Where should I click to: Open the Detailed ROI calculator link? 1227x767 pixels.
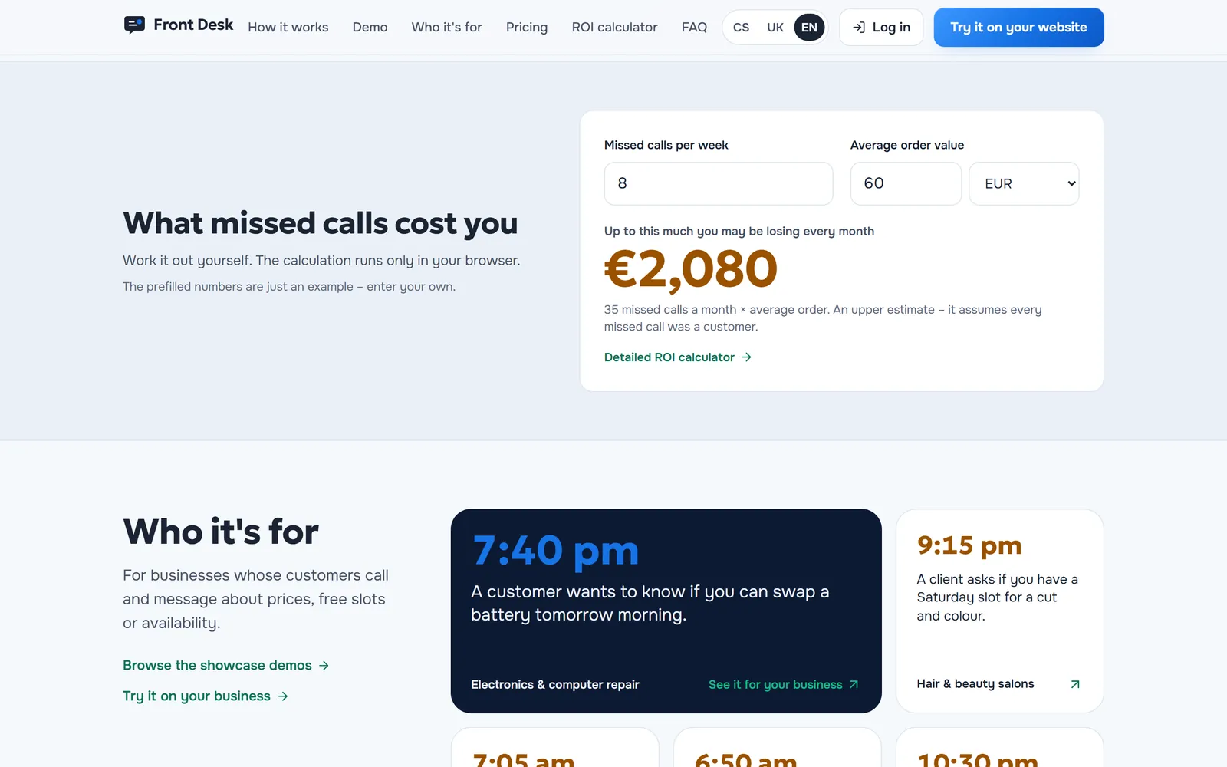pos(678,357)
